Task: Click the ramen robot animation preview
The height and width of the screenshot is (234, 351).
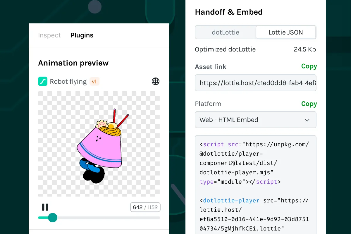Action: pyautogui.click(x=99, y=144)
